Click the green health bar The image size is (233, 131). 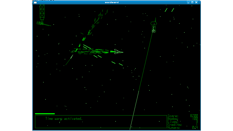pyautogui.click(x=45, y=114)
